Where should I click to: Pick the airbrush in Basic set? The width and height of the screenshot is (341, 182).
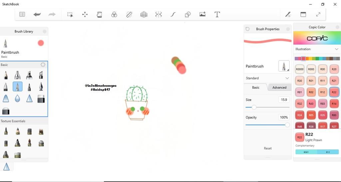pos(17,75)
